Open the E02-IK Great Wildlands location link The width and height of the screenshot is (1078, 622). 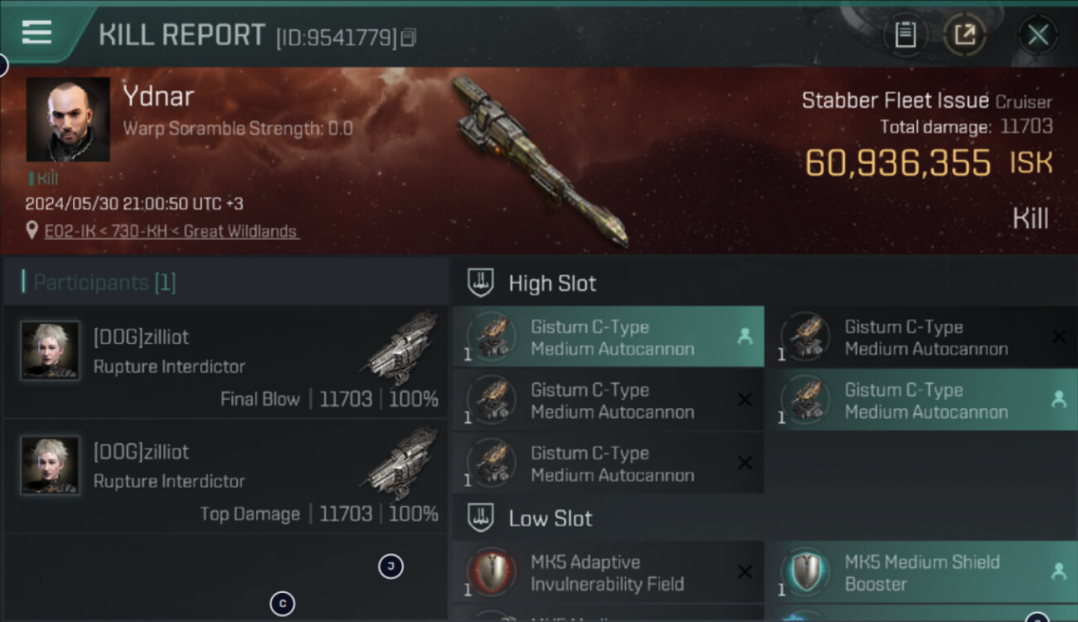172,231
